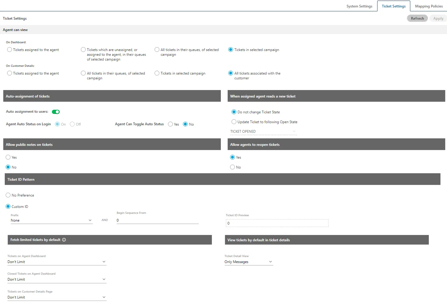Switch to System Settings tab
Screen dimensions: 447x303
[x=359, y=6]
